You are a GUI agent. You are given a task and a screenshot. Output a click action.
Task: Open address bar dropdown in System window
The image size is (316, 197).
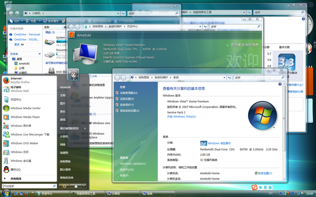224,78
